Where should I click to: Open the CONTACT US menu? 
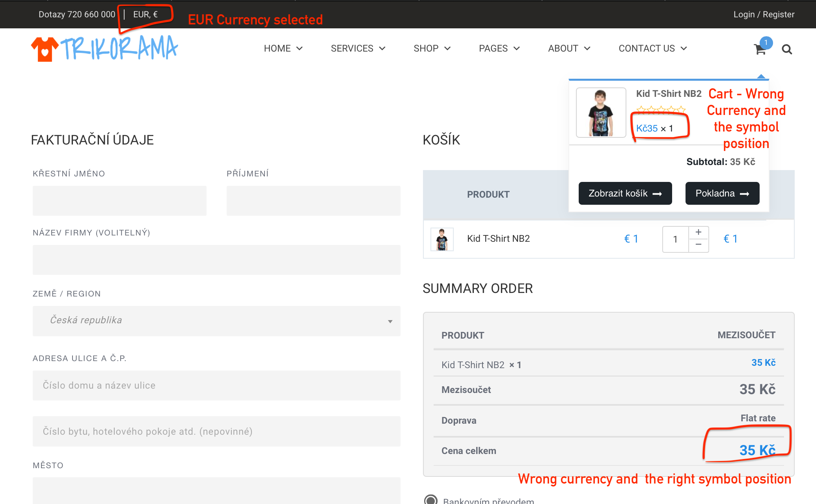pyautogui.click(x=652, y=48)
